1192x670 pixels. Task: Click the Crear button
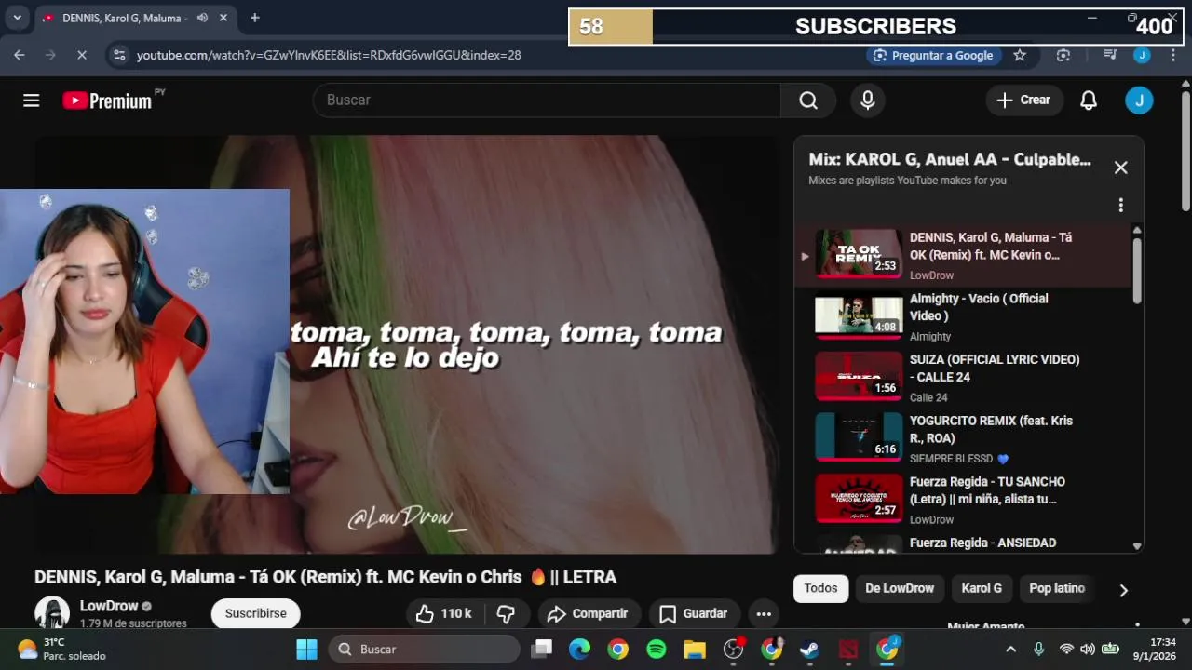[x=1024, y=100]
